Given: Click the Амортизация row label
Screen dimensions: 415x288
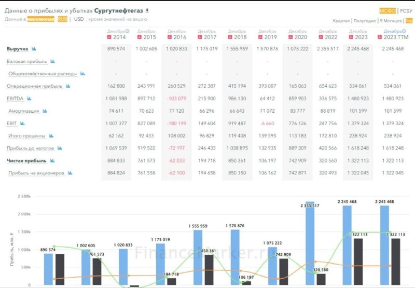Looking at the screenshot, I should click(23, 111).
